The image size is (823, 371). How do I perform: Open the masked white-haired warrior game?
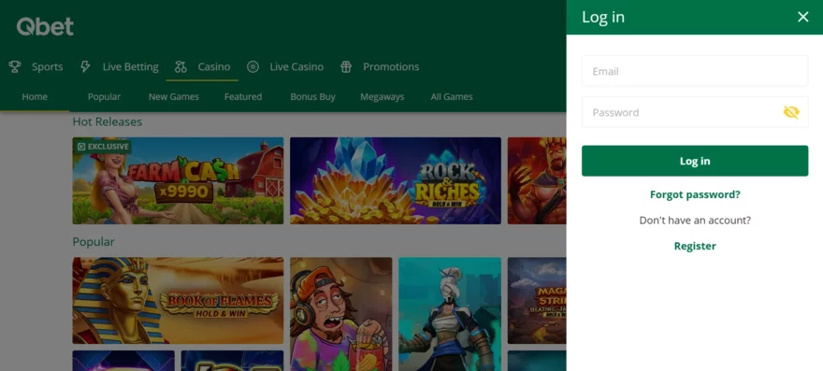450,314
